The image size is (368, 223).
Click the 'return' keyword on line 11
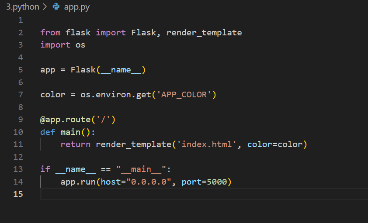coord(75,144)
